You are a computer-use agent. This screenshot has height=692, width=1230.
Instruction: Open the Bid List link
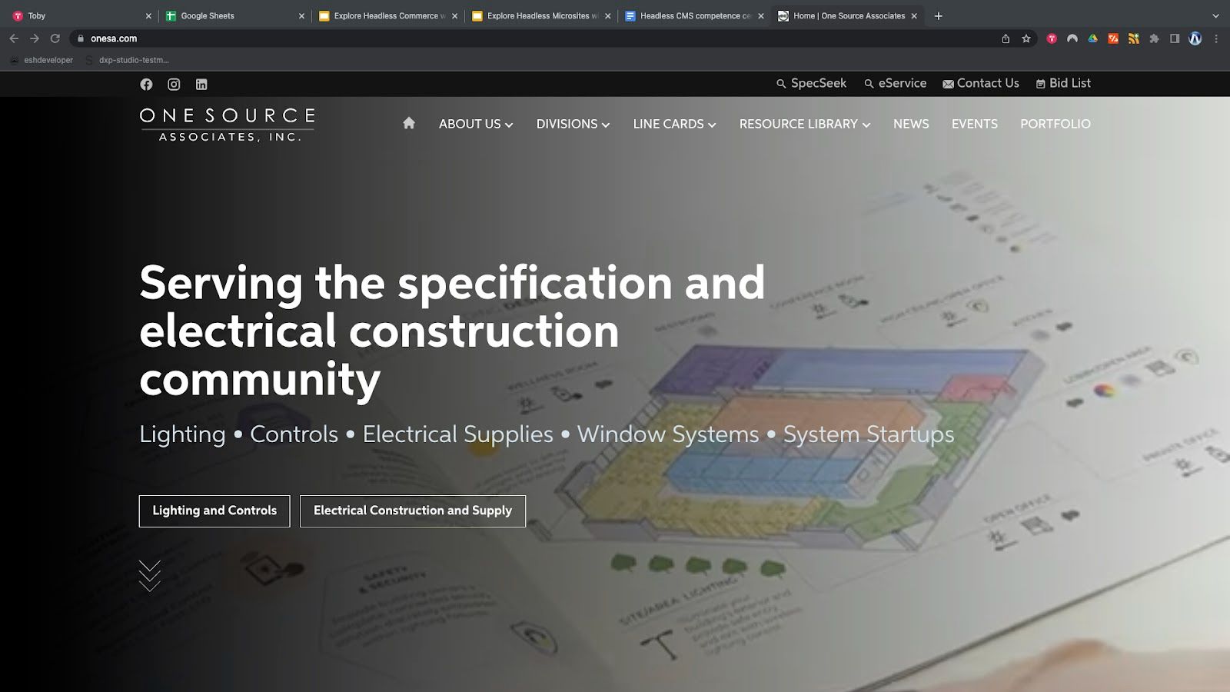pos(1063,83)
